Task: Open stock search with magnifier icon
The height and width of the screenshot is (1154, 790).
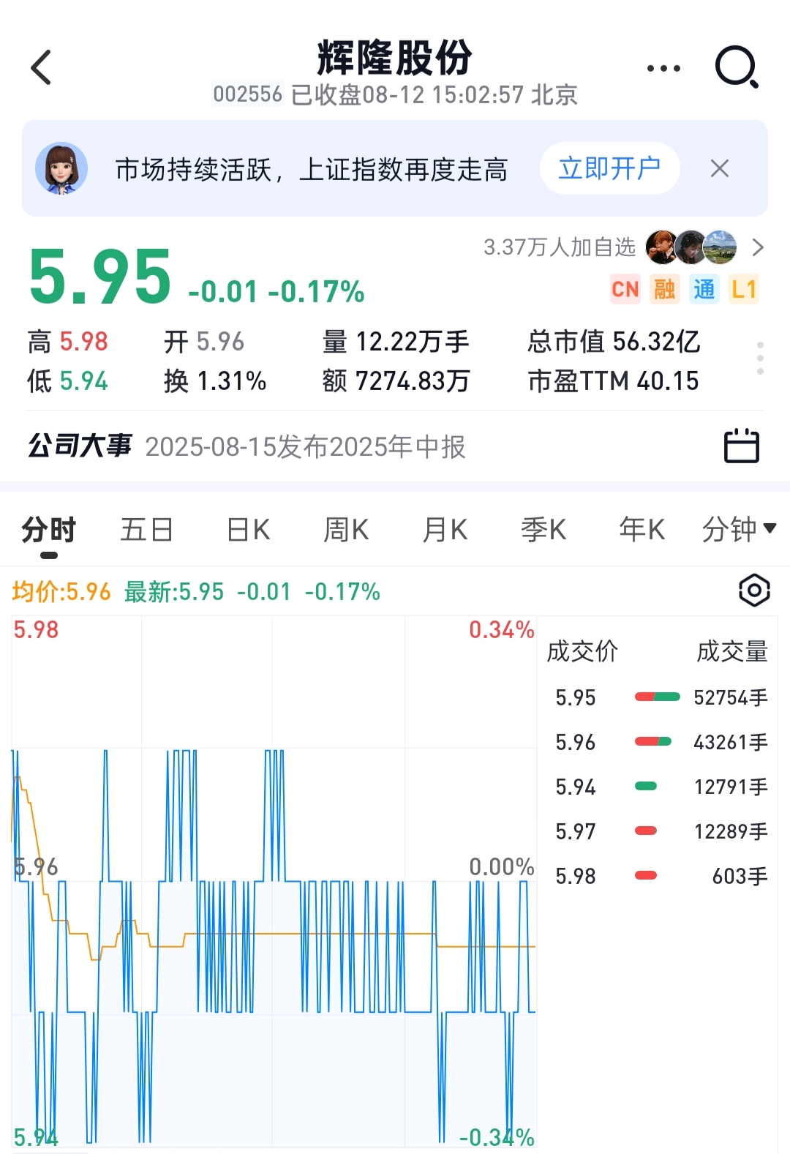Action: tap(736, 67)
